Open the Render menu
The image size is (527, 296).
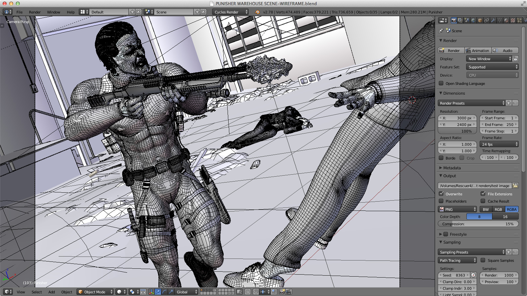35,12
